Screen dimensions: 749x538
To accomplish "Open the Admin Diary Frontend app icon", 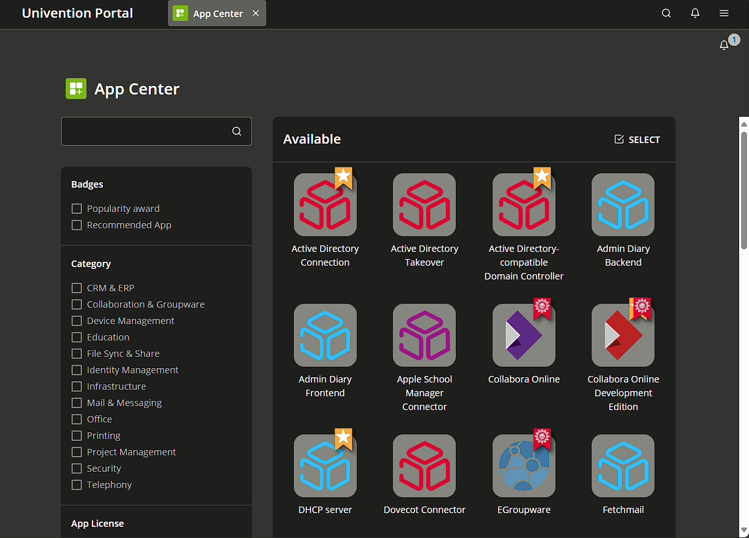I will 325,335.
